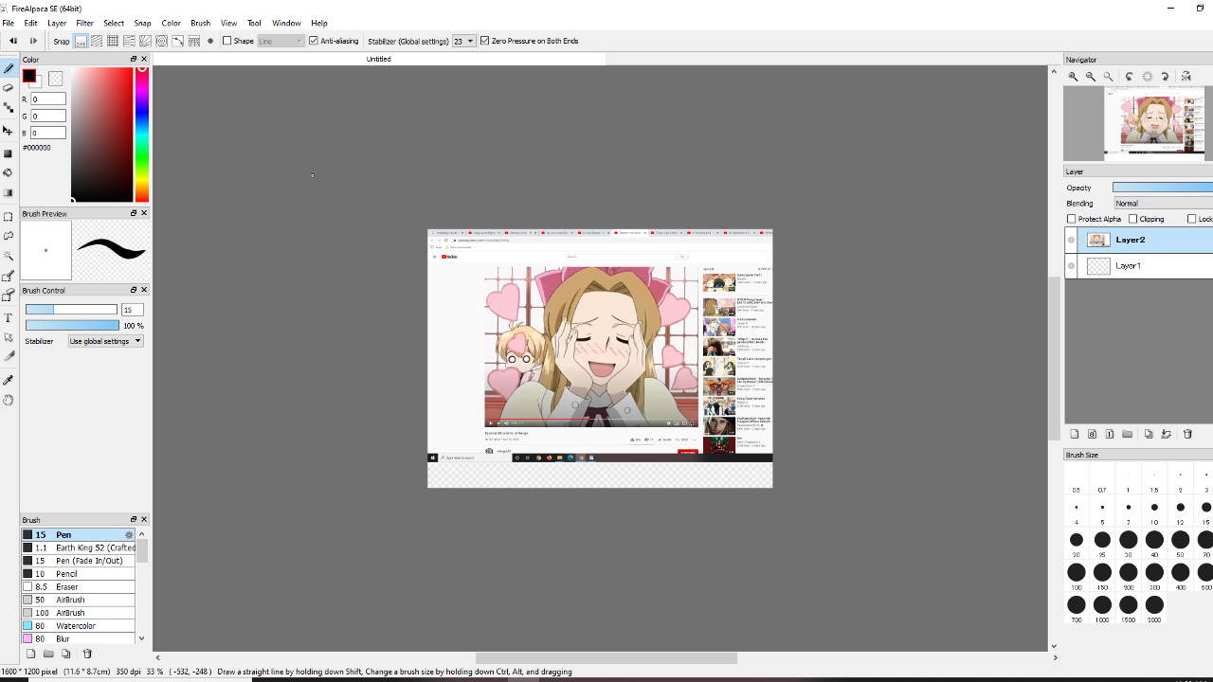Rotate canvas left in Navigator
Image resolution: width=1213 pixels, height=682 pixels.
tap(1129, 77)
